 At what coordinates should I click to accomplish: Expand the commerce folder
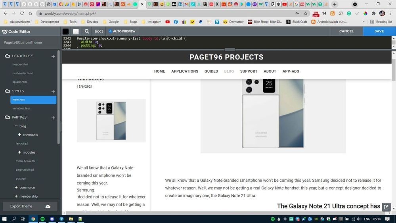coord(16,187)
